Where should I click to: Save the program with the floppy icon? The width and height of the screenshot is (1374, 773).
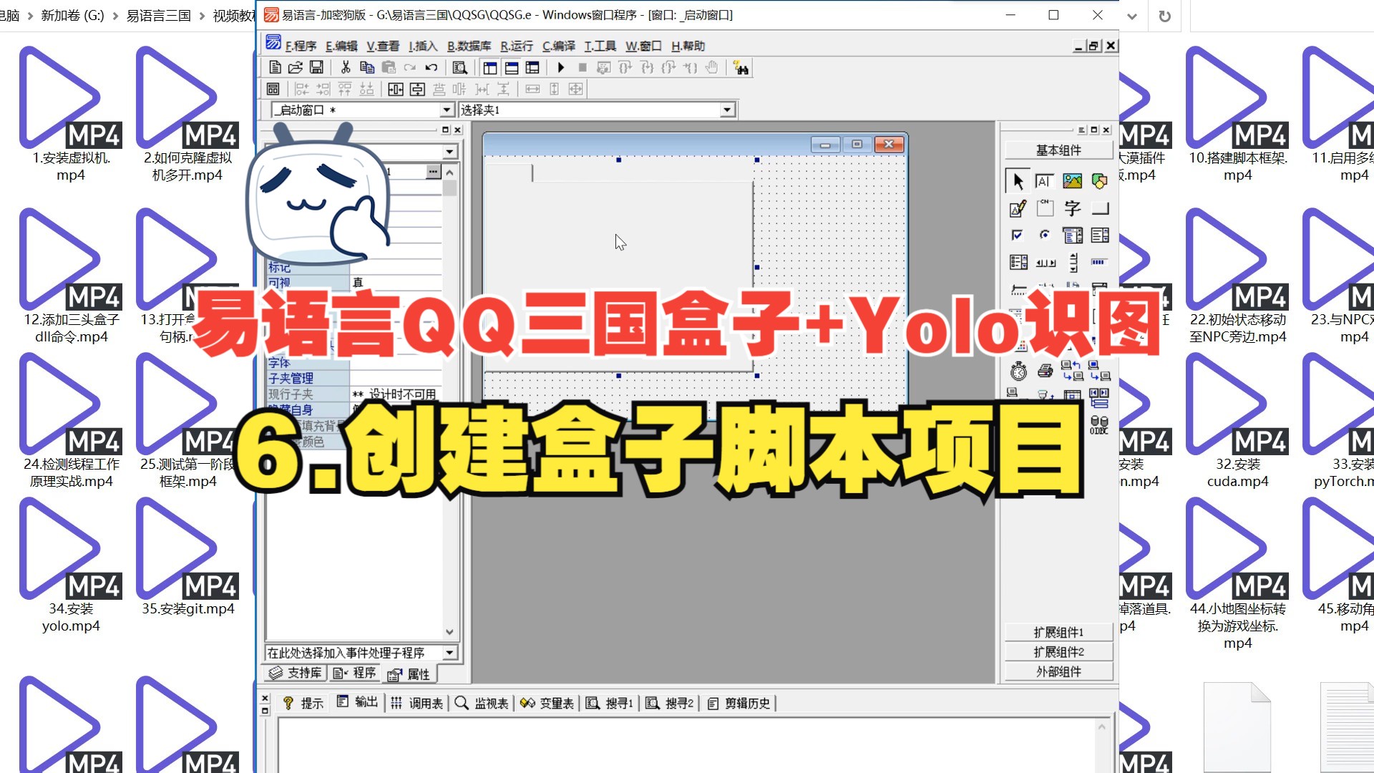point(316,67)
